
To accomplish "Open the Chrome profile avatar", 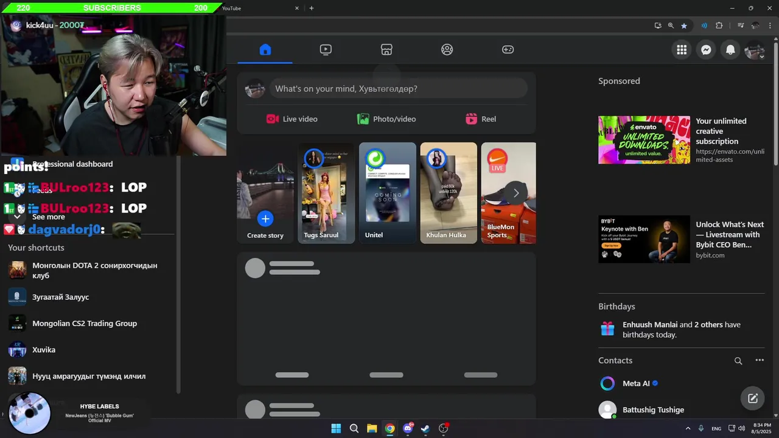I will click(x=755, y=26).
